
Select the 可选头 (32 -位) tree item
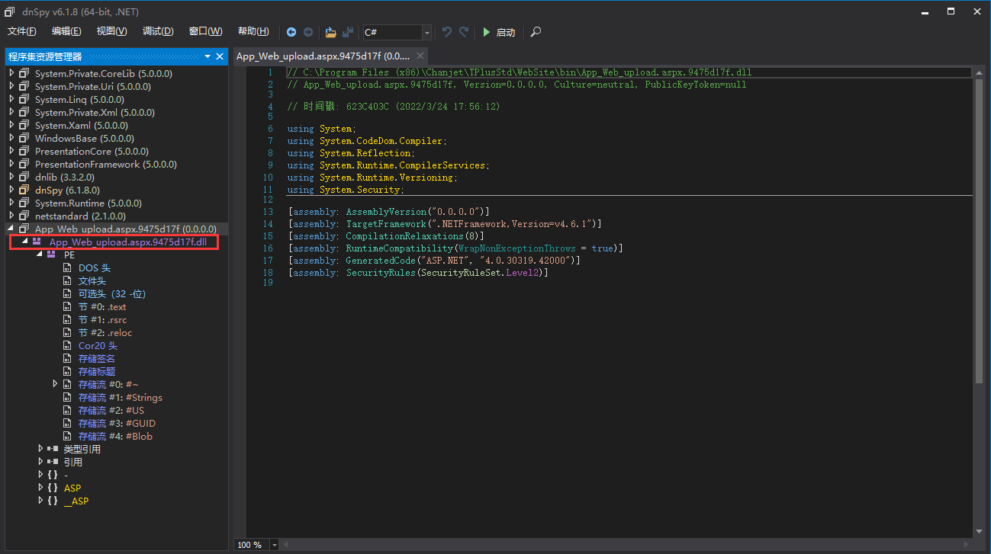(112, 293)
